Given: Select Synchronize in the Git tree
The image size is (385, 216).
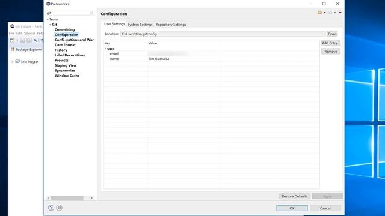Looking at the screenshot, I should pos(65,71).
